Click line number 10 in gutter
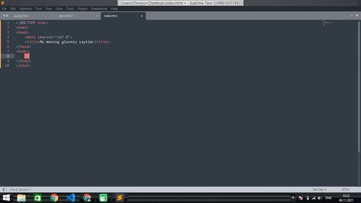The height and width of the screenshot is (203, 361). (x=7, y=65)
